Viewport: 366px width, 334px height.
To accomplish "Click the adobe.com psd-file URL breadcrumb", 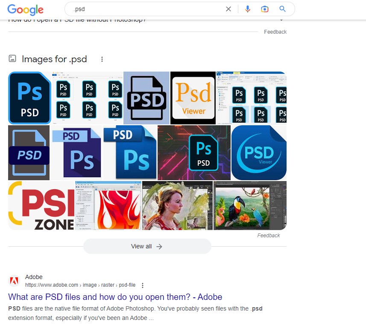I will 80,285.
